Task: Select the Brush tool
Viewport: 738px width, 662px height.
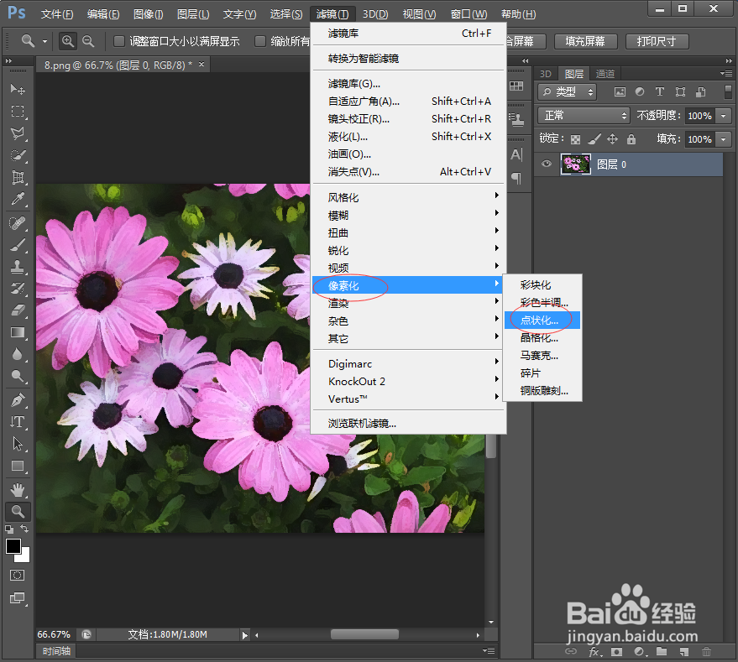Action: click(18, 245)
